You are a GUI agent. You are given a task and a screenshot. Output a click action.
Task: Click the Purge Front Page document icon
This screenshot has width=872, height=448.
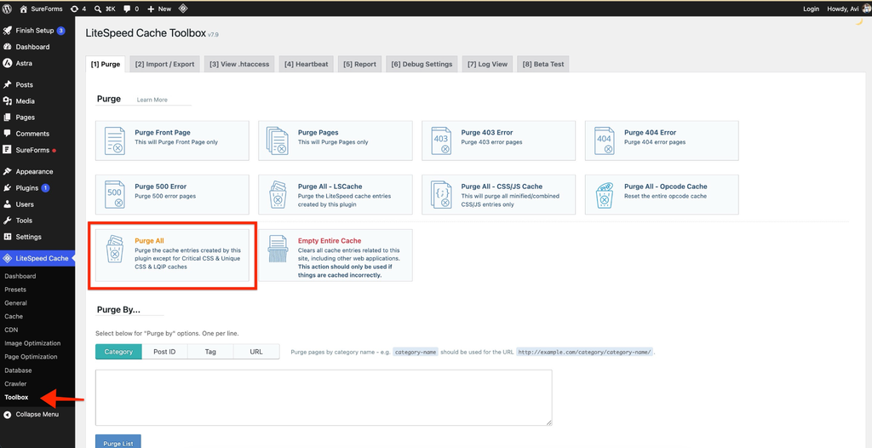(115, 141)
